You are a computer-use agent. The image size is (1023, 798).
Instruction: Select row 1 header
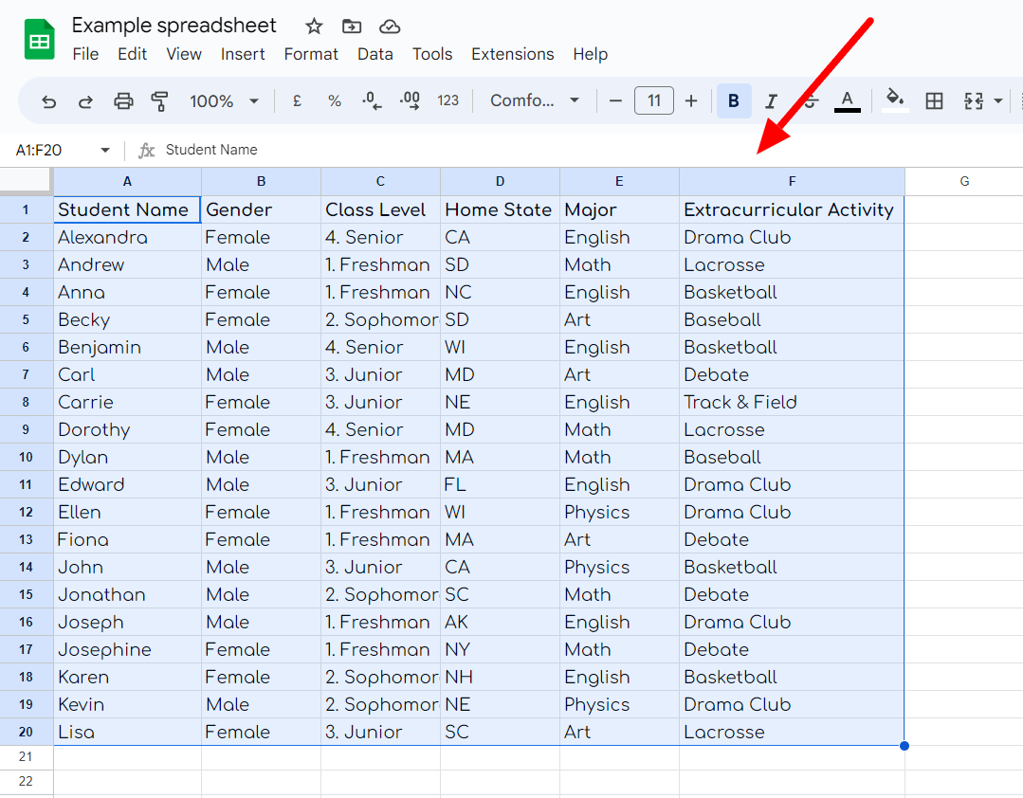coord(27,210)
